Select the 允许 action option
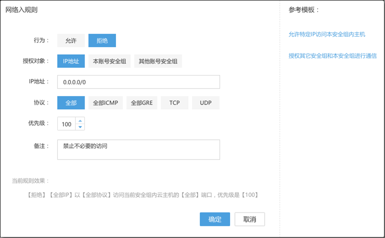Viewport: 385px width, 238px height. click(x=71, y=41)
